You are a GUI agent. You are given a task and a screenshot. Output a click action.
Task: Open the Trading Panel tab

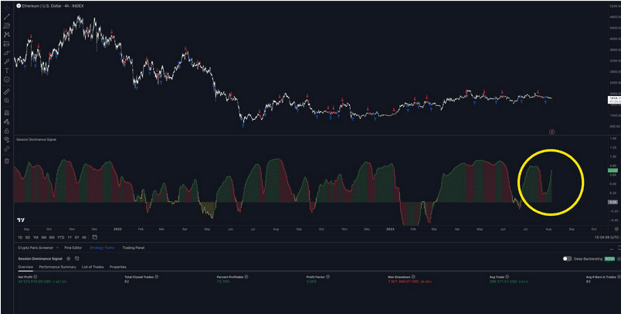pos(133,247)
